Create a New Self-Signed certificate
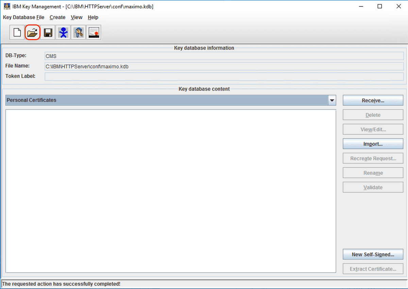 tap(373, 254)
